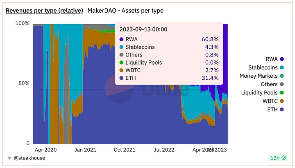Click the gray Others legend dot

(x=281, y=84)
